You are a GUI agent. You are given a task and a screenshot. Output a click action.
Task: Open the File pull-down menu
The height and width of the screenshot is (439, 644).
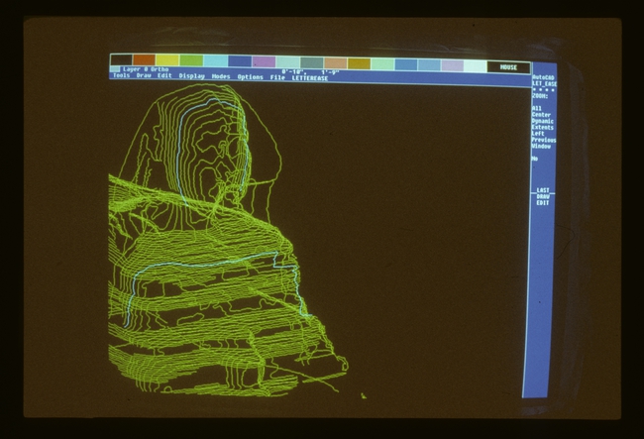point(277,76)
